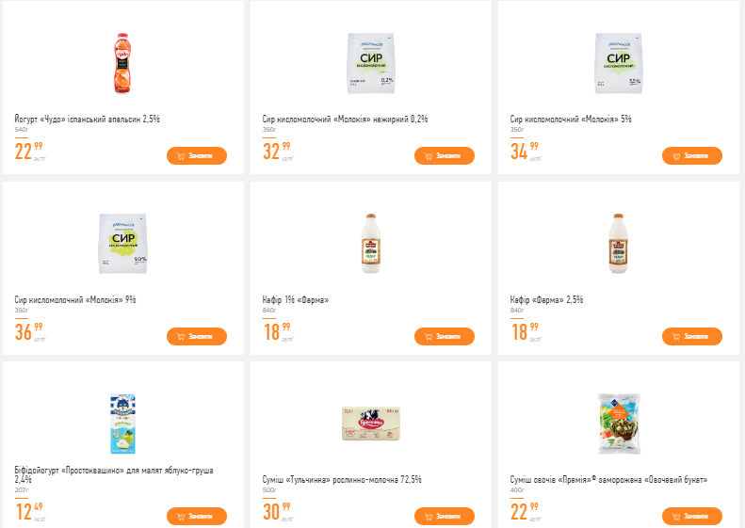Image resolution: width=745 pixels, height=528 pixels.
Task: Click cart icon for «Молокія» 5% cheese
Action: coord(675,156)
